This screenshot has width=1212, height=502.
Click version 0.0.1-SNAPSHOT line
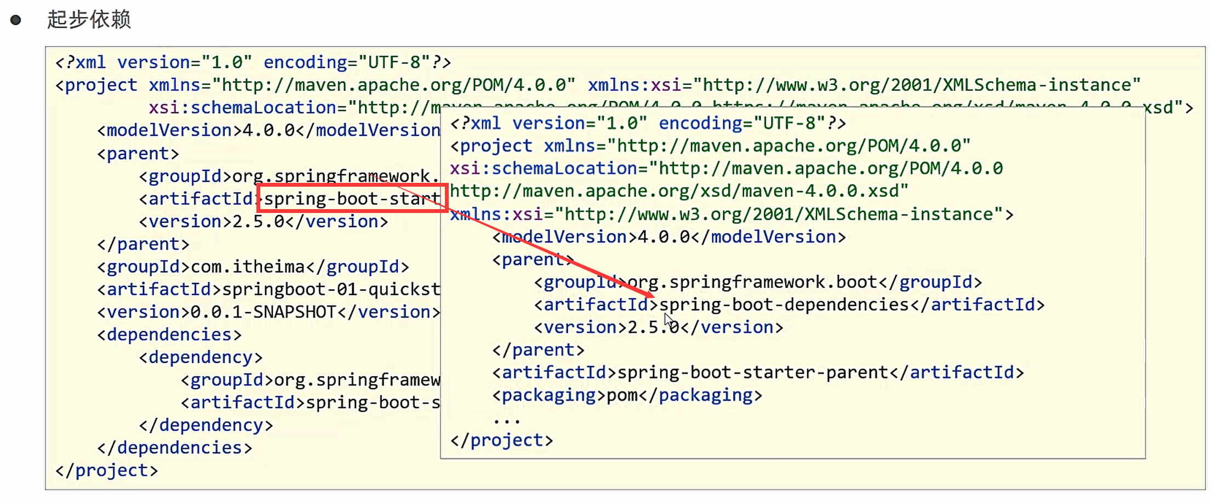[x=268, y=312]
